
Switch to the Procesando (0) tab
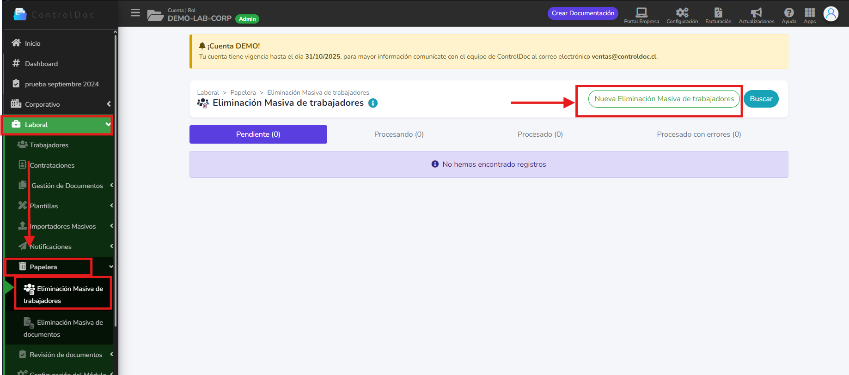click(x=399, y=134)
